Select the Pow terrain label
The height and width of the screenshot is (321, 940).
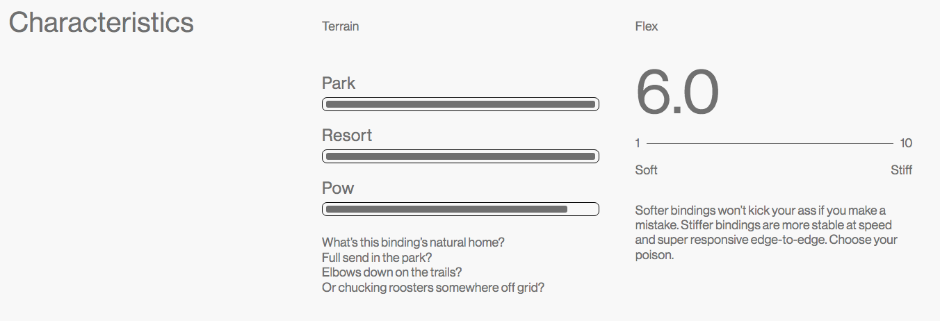point(338,188)
